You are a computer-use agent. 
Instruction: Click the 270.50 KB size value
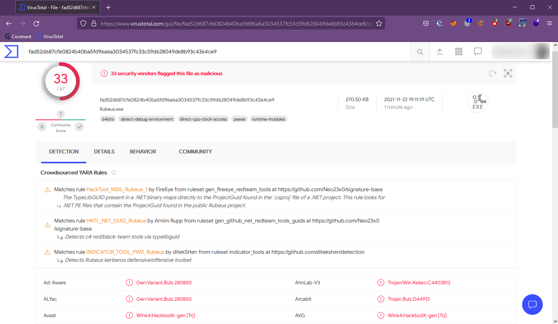357,100
